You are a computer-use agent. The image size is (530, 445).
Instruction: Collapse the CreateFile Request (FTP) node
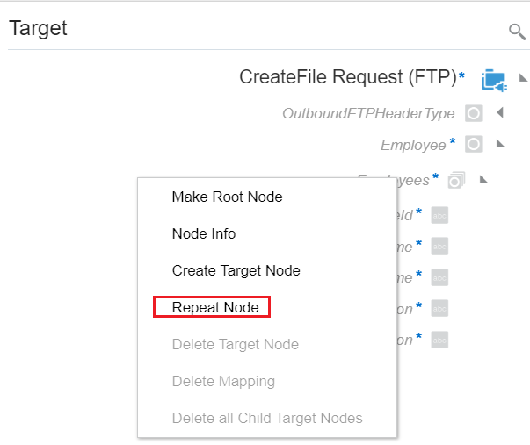pos(523,78)
